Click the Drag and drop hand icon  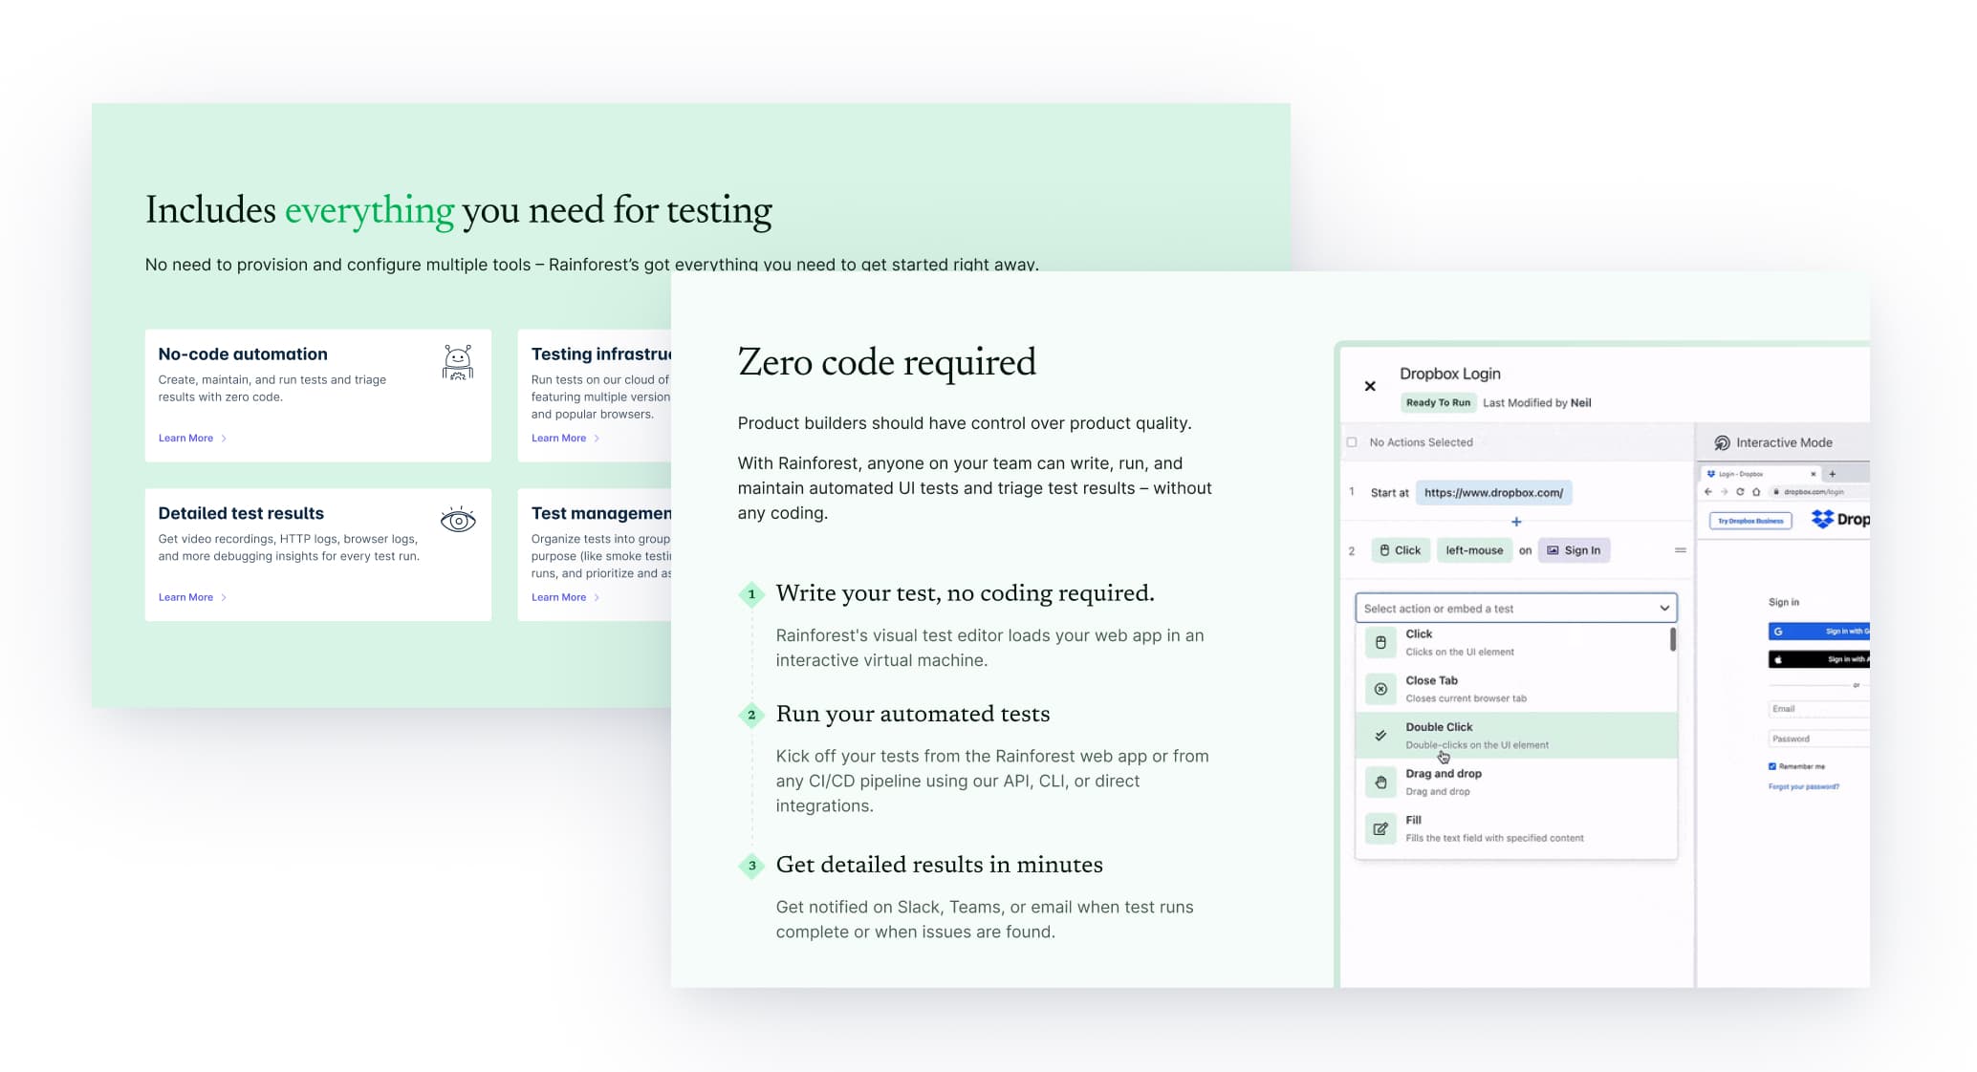(x=1380, y=783)
